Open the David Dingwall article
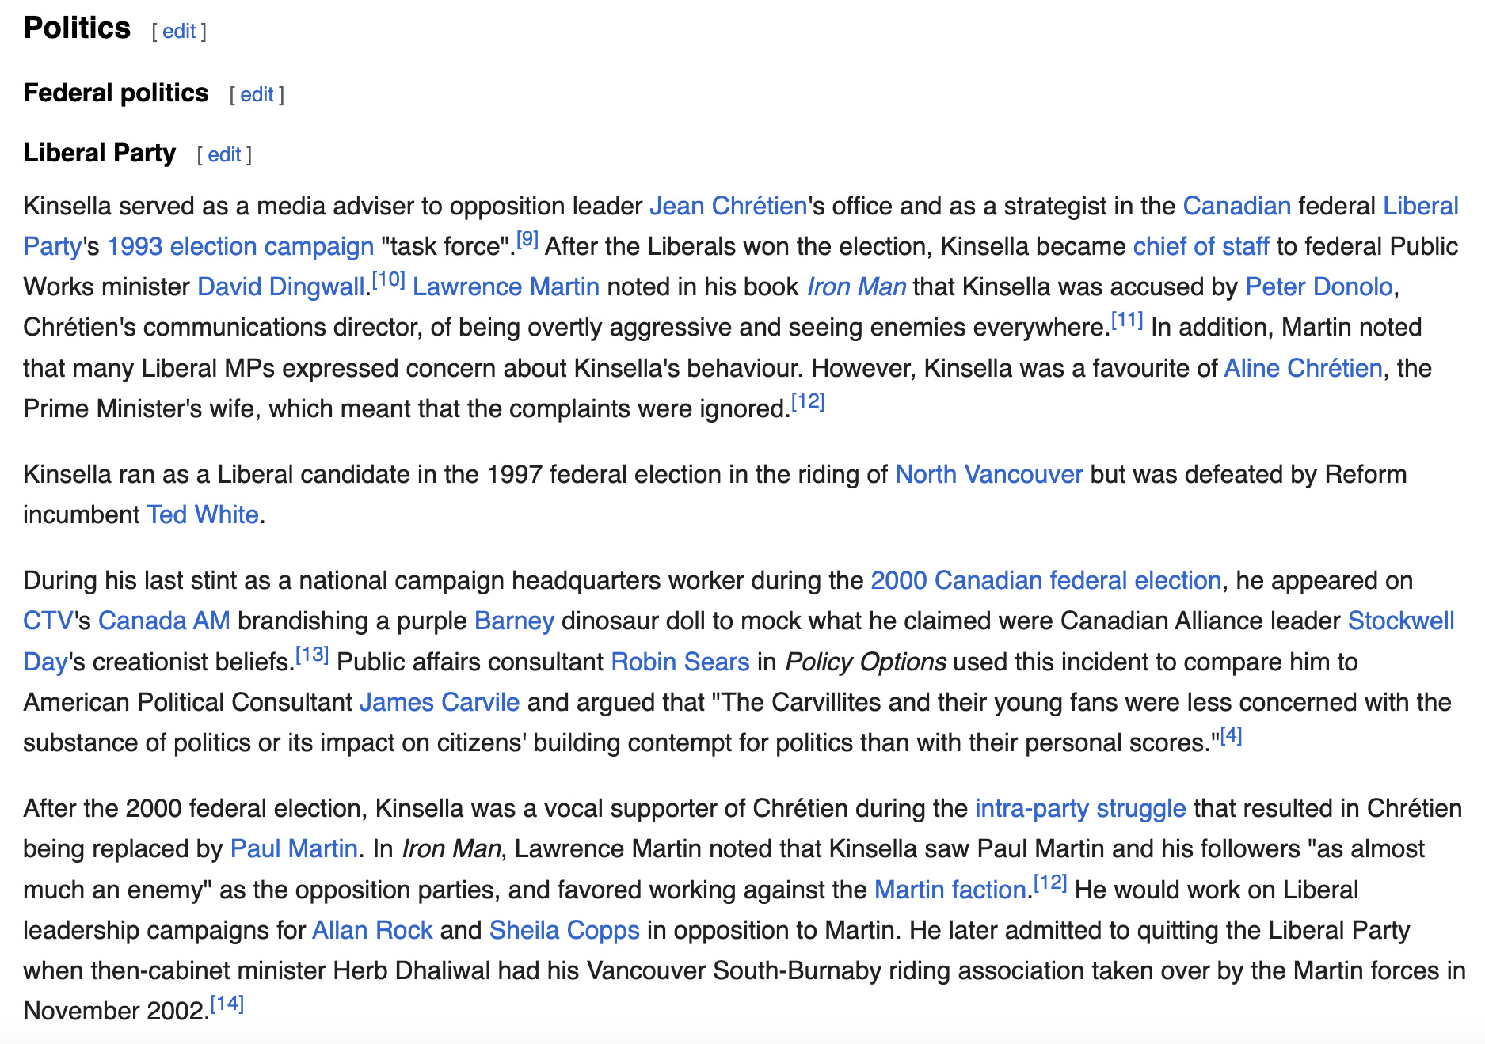 point(281,287)
